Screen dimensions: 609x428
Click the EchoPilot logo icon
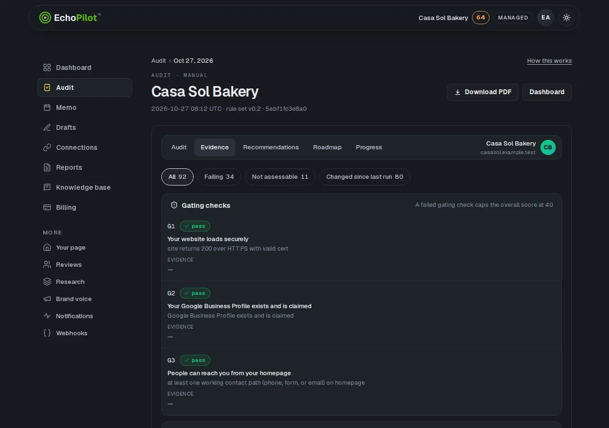pos(45,18)
